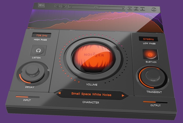
Task: Click the Transient knob
Action: pos(153,77)
